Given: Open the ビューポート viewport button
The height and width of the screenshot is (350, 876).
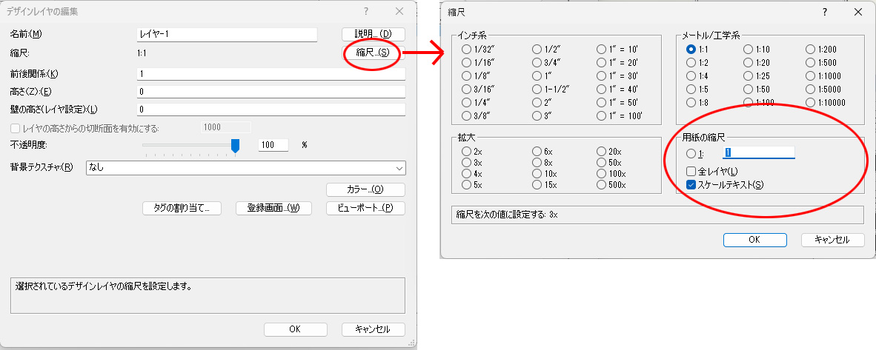Looking at the screenshot, I should click(x=365, y=208).
